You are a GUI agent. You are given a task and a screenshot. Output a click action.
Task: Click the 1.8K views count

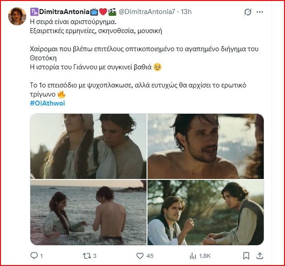coord(204,256)
